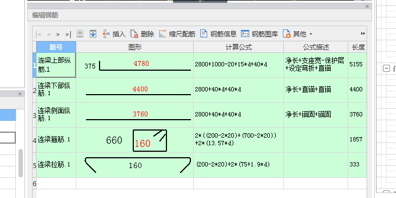This screenshot has width=396, height=198.
Task: Expand toolbar overflow arrows
Action: coord(363,34)
